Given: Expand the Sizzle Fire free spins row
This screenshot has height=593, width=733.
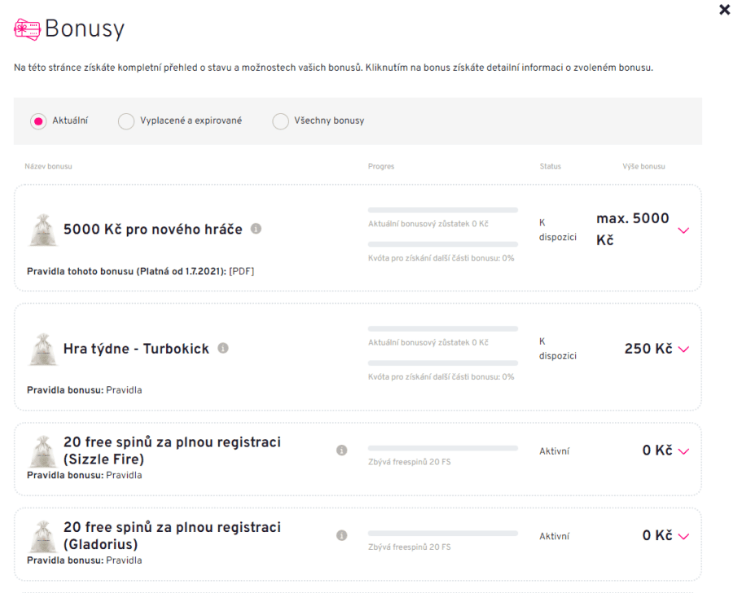Looking at the screenshot, I should (x=683, y=451).
